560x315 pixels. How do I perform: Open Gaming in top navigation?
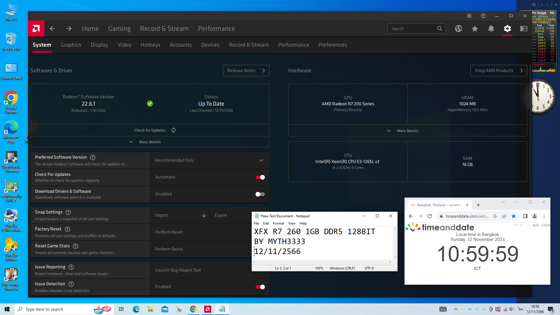(x=119, y=29)
